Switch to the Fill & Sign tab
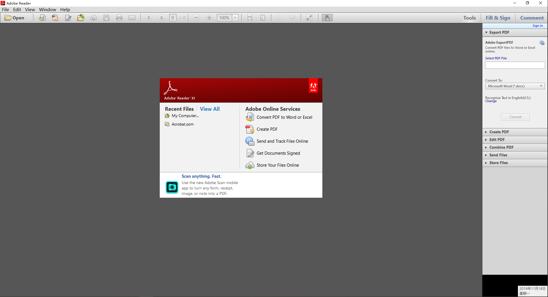Viewport: 548px width, 297px height. (498, 18)
